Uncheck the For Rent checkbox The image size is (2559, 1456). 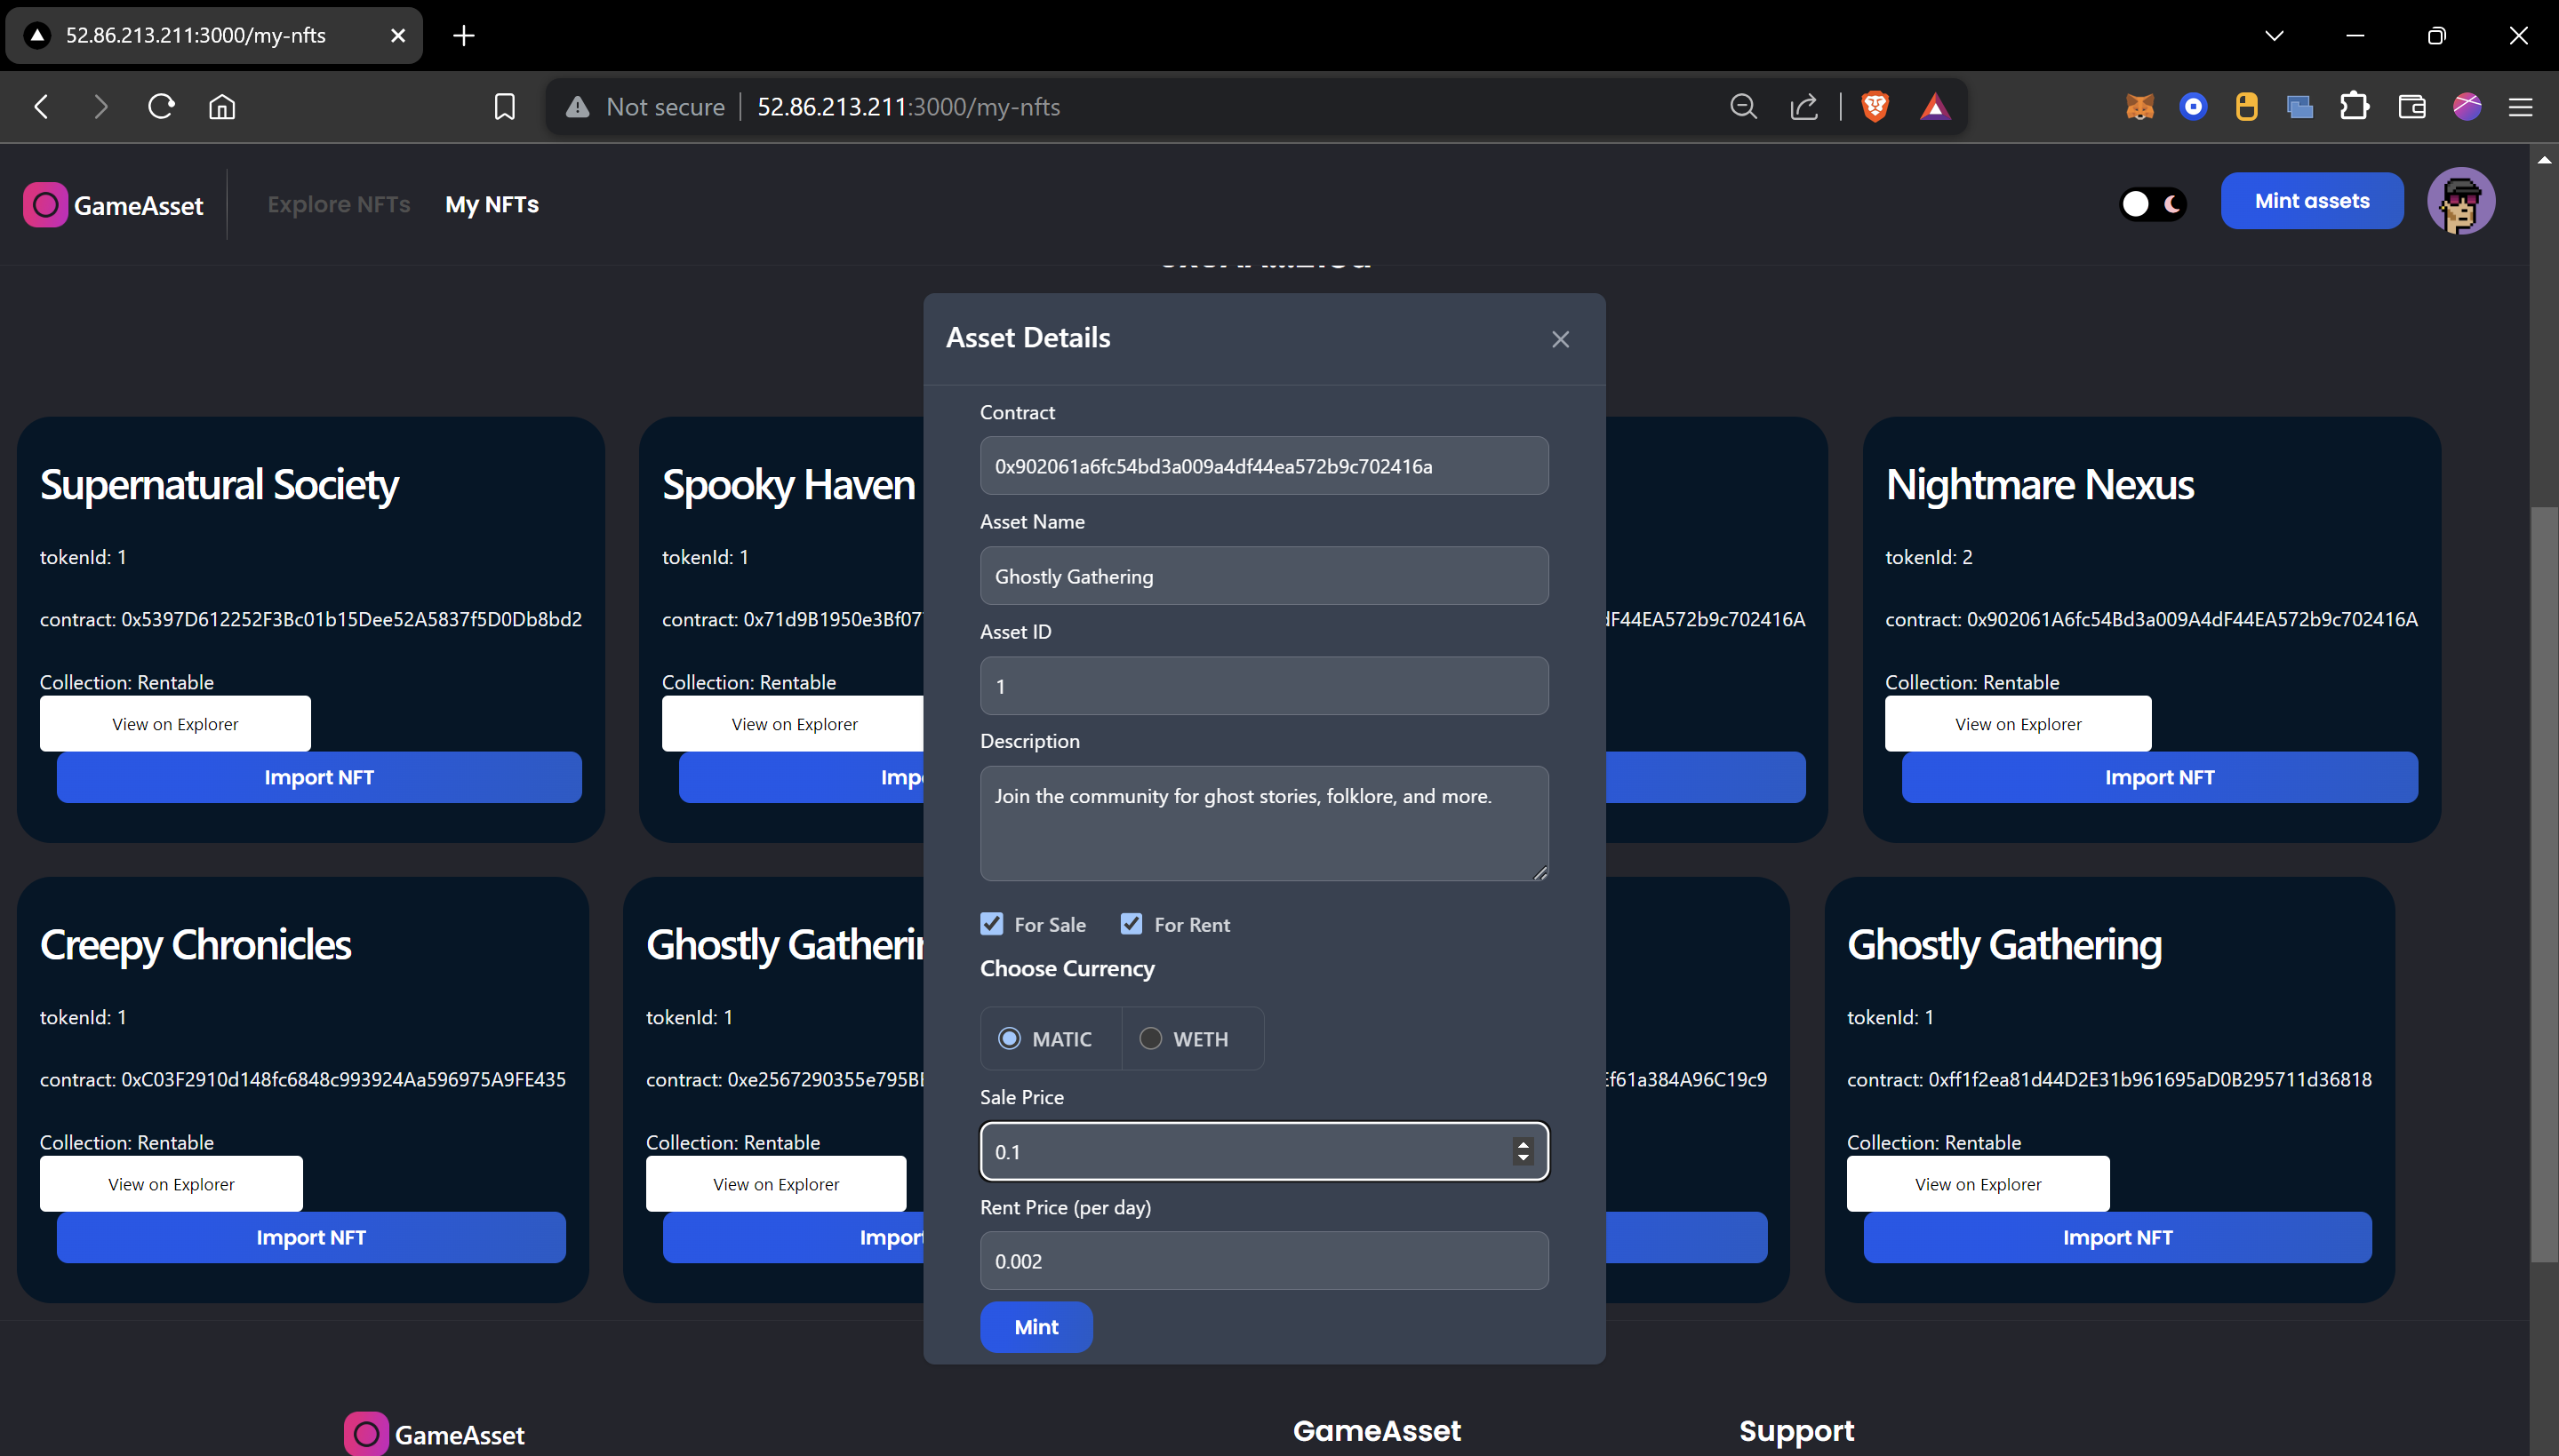tap(1132, 924)
